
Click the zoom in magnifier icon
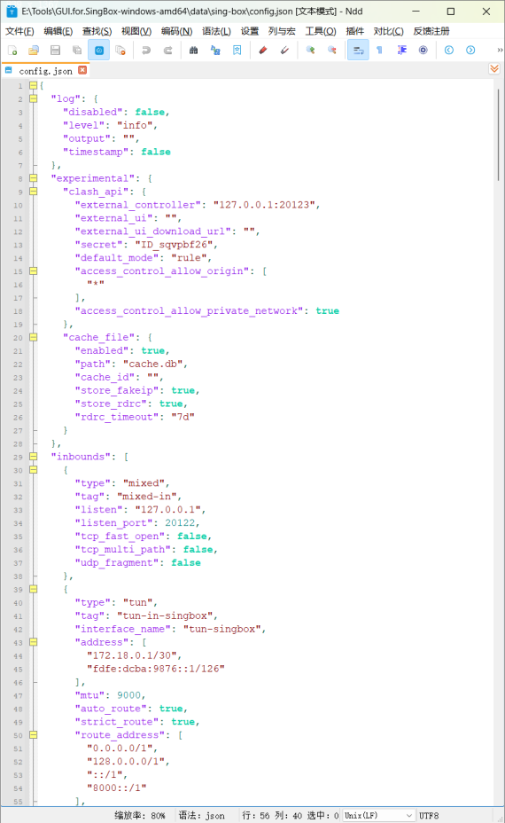pyautogui.click(x=310, y=51)
